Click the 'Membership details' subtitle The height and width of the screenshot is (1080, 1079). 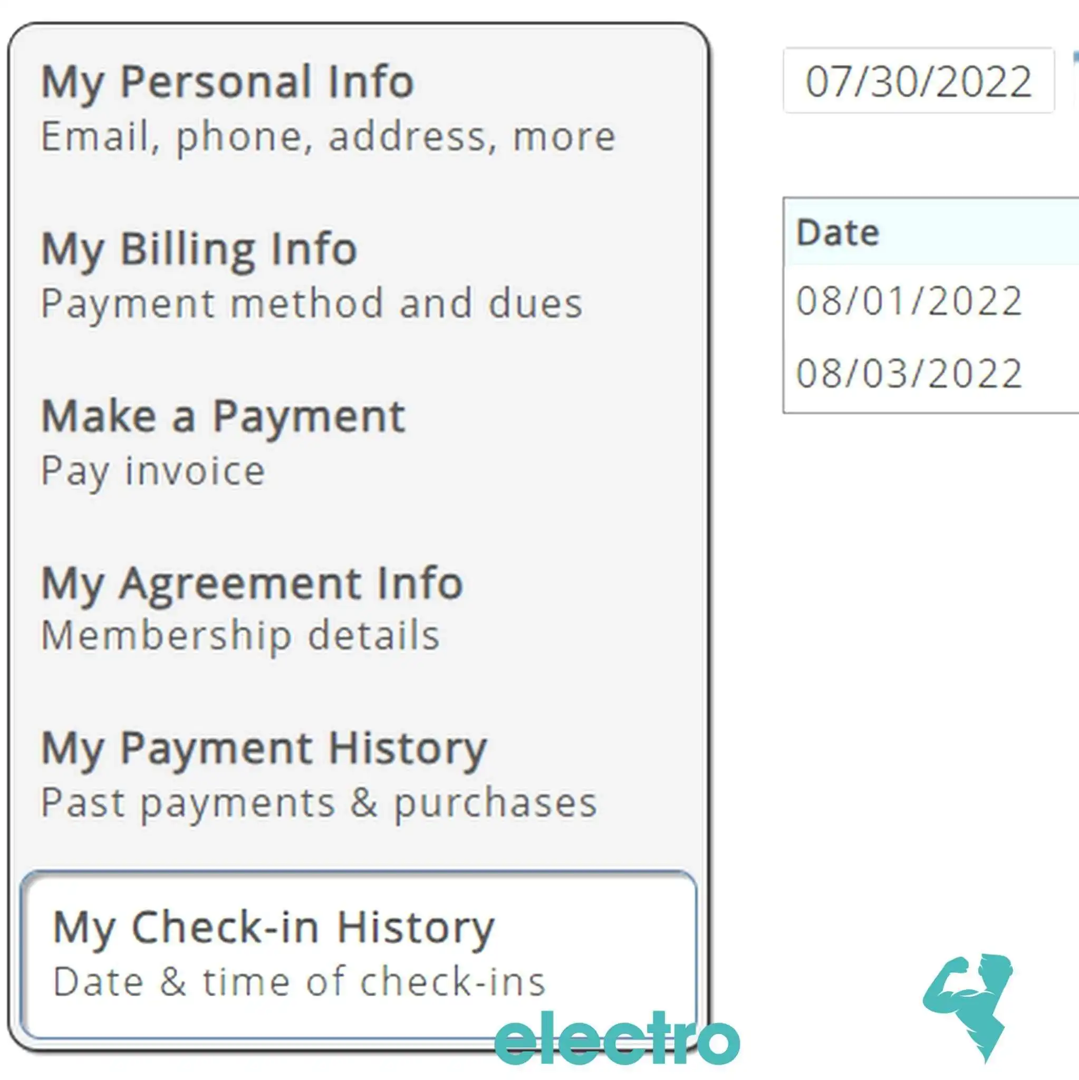pyautogui.click(x=241, y=636)
